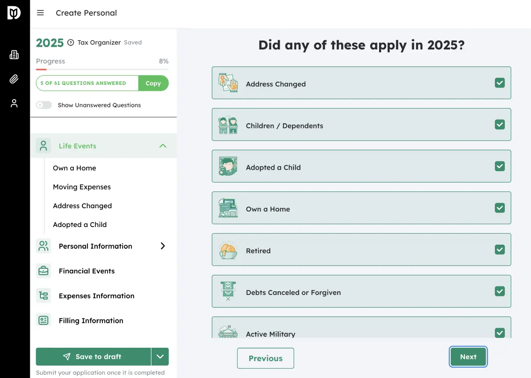This screenshot has height=378, width=531.
Task: Open the Save to draft dropdown arrow
Action: [160, 357]
